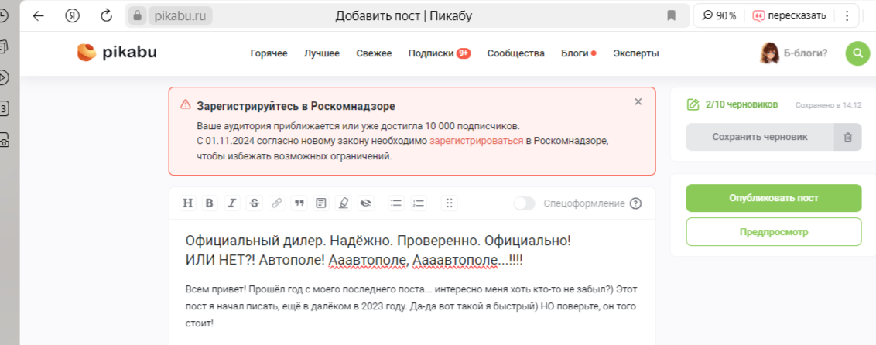876x345 pixels.
Task: Open the browser three-dot menu
Action: 847,15
